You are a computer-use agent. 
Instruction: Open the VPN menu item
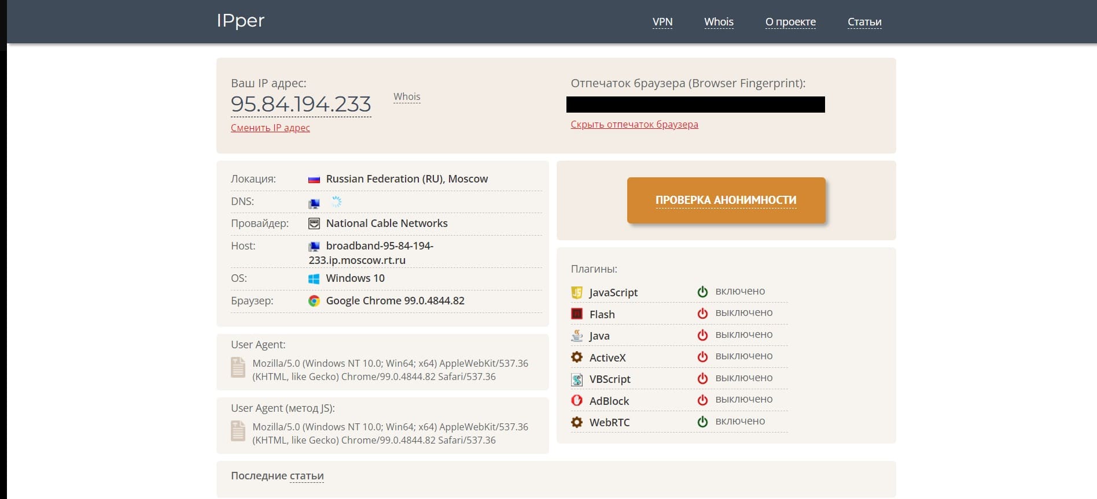662,22
